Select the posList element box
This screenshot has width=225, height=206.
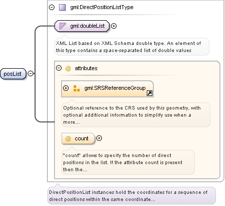point(13,74)
